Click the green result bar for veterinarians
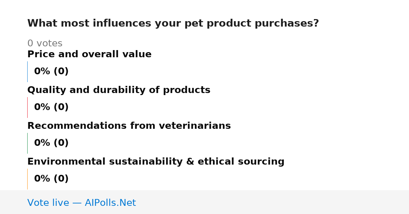 pos(27,143)
